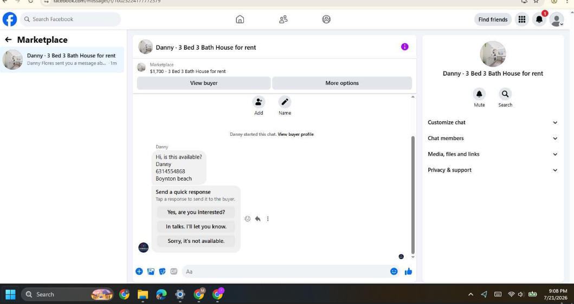Search in conversation from right panel

coord(505,94)
